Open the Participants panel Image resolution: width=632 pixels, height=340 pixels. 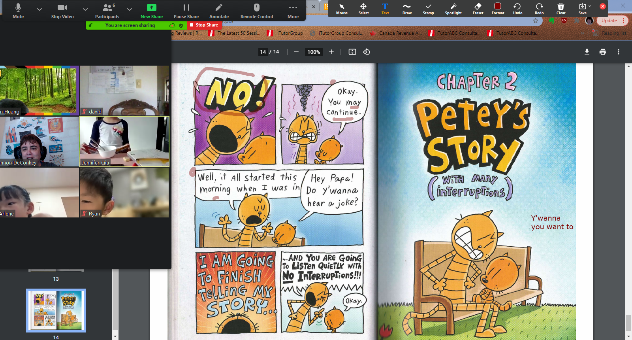click(107, 11)
